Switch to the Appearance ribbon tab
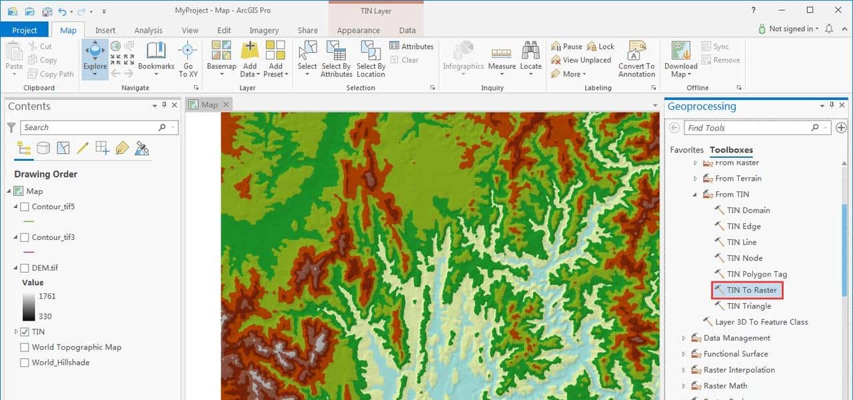Screen dimensions: 853x400 coord(359,30)
